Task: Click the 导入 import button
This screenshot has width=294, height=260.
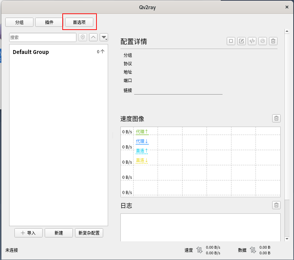Action: [29, 233]
